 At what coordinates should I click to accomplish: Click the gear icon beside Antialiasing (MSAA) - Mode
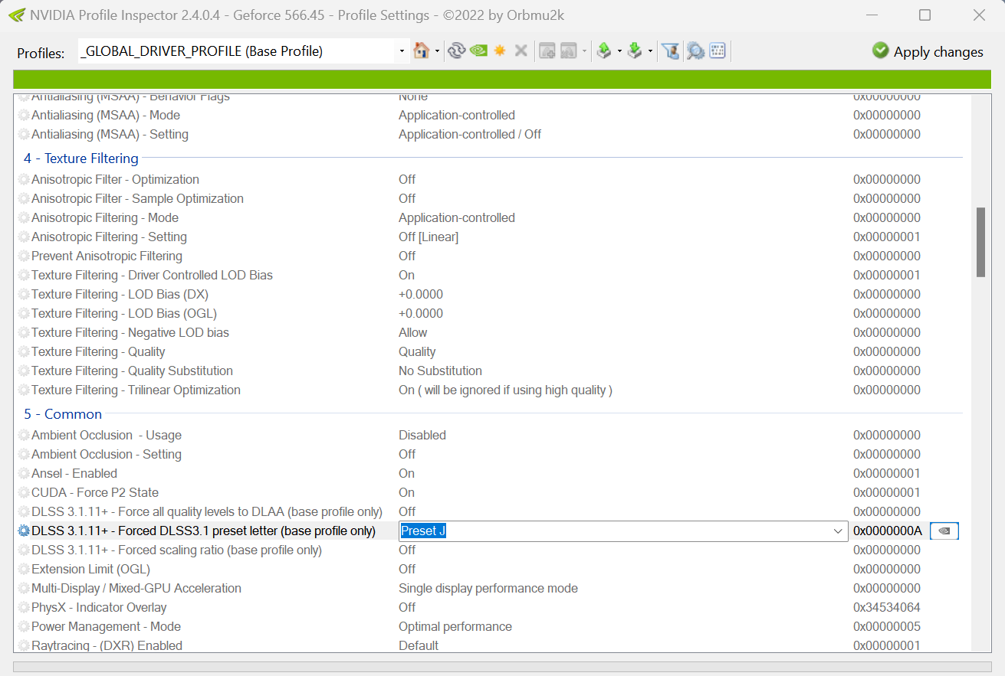click(24, 116)
